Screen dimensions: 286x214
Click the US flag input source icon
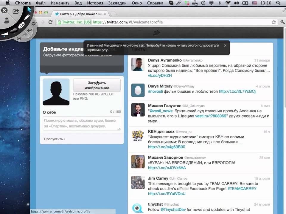click(x=254, y=3)
